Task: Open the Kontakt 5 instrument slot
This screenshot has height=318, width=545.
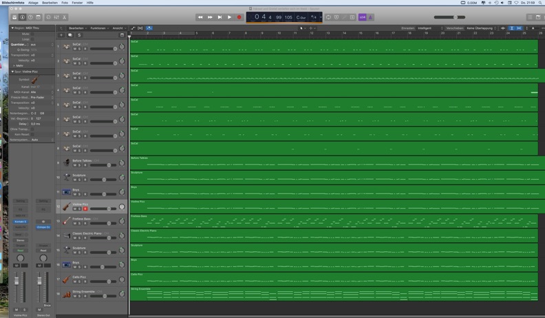Action: [21, 222]
